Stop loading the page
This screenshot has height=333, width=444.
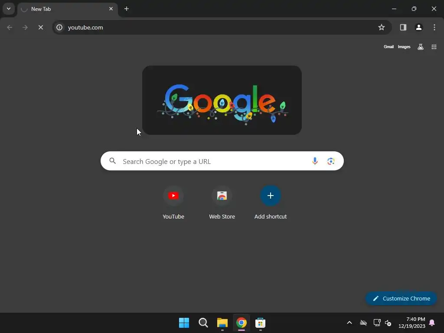point(41,27)
